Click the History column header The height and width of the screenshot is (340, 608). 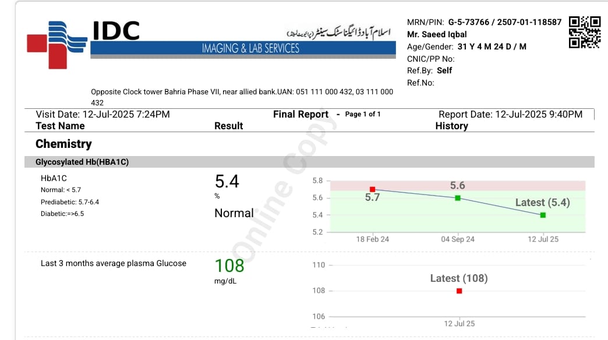pos(451,126)
